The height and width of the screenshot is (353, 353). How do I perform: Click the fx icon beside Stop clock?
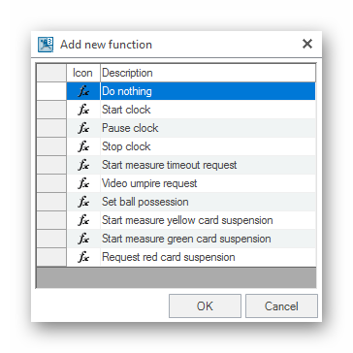pos(83,146)
